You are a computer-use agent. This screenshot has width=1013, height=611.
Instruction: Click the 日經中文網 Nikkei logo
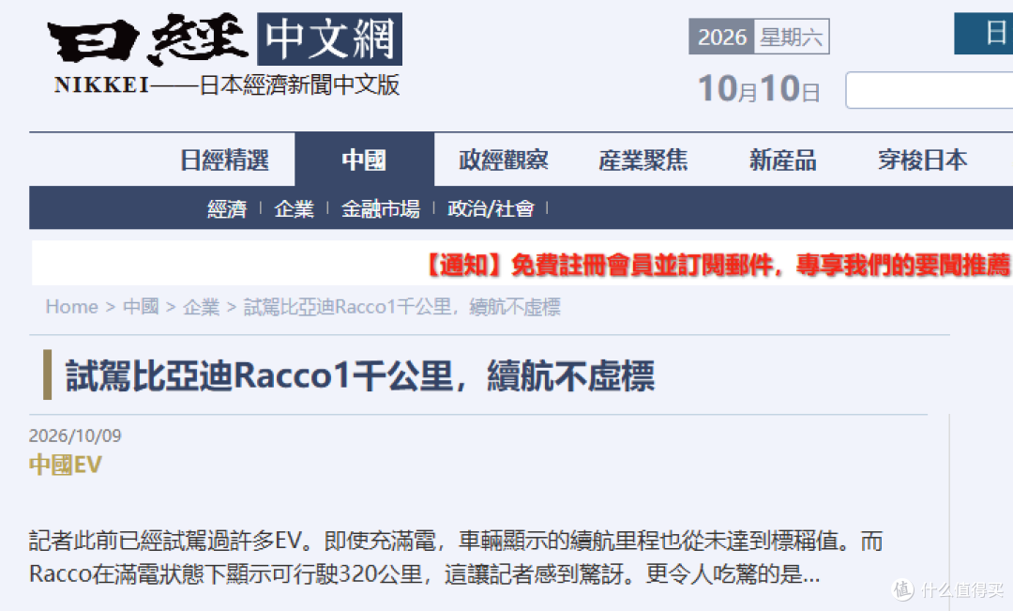pyautogui.click(x=225, y=39)
